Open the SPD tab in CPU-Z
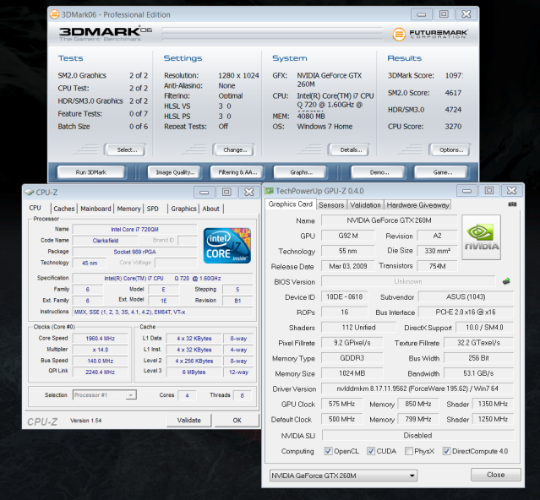Image resolution: width=540 pixels, height=500 pixels. tap(153, 209)
